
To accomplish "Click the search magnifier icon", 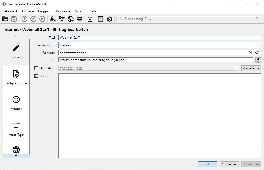I will click(x=120, y=19).
